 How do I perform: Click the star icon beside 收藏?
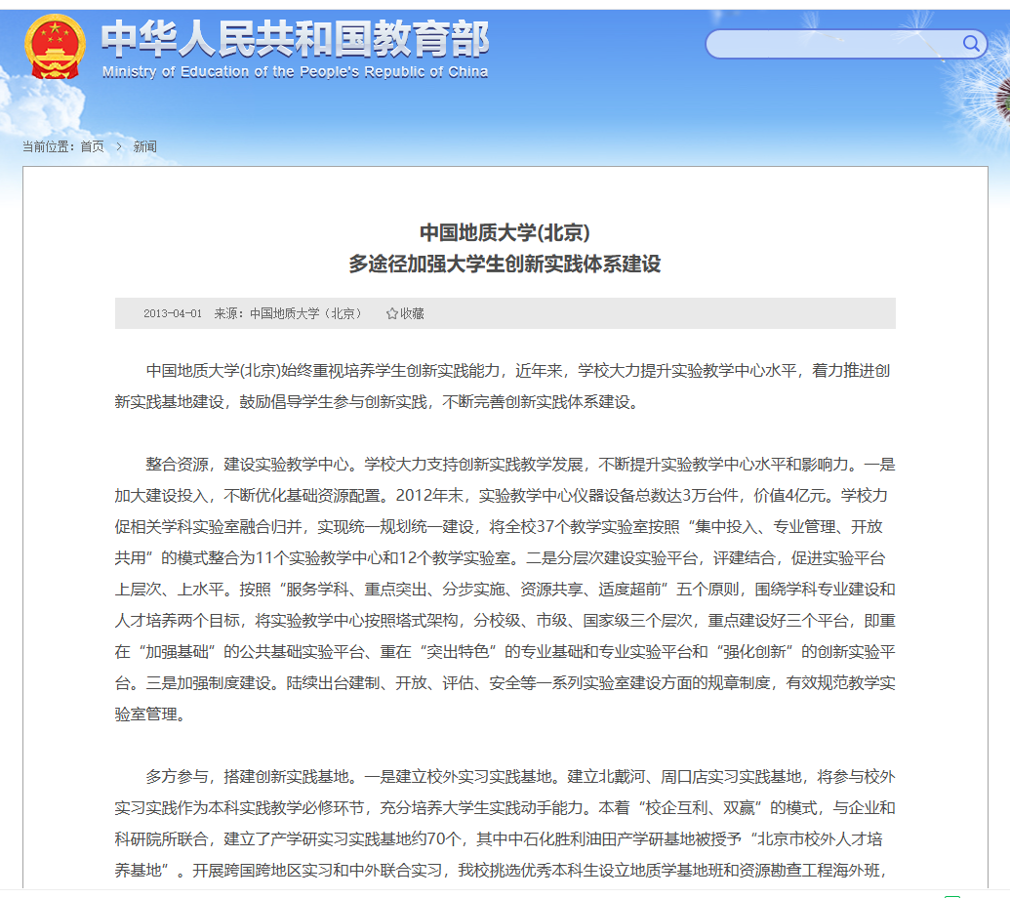391,313
